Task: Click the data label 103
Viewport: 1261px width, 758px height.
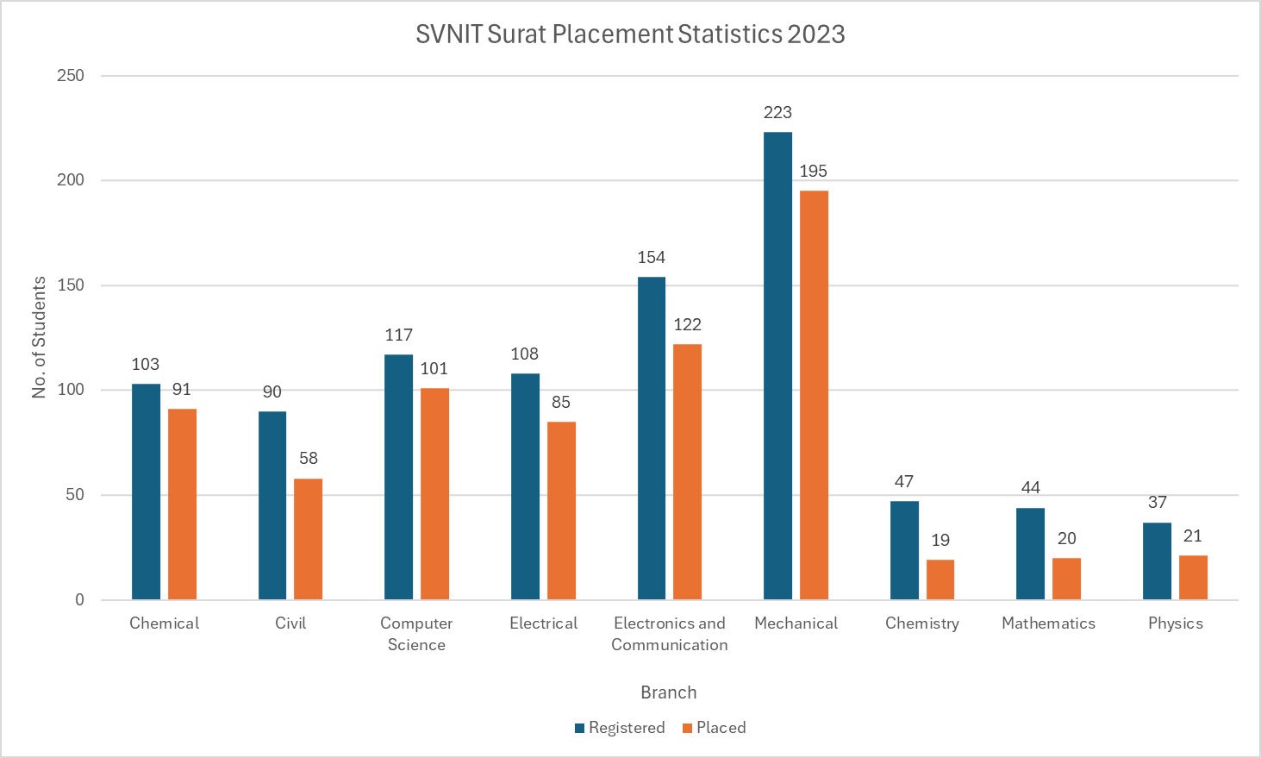Action: [x=146, y=365]
